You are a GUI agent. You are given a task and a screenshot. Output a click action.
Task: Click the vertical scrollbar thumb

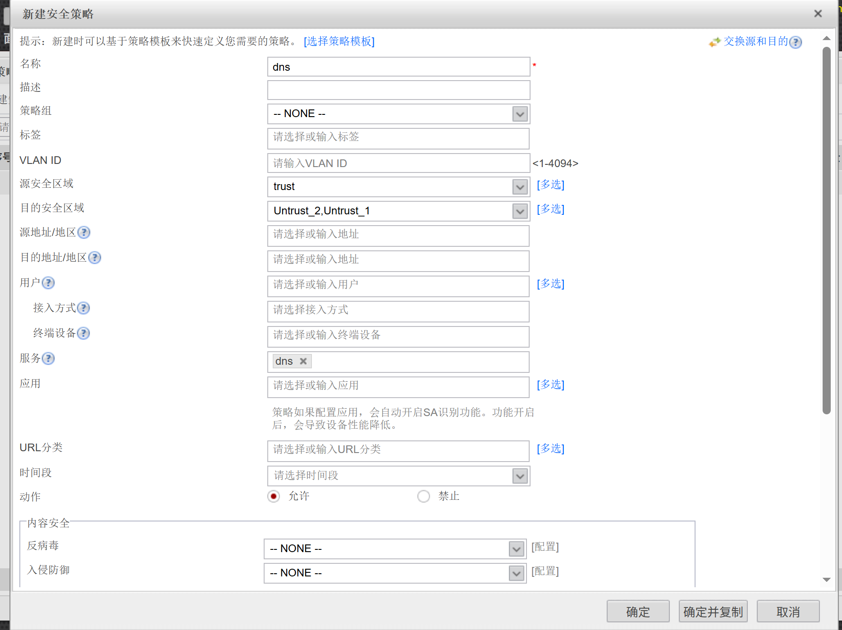(x=827, y=231)
